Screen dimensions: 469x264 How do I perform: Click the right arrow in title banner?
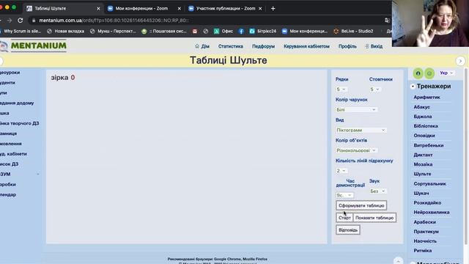tap(460, 61)
